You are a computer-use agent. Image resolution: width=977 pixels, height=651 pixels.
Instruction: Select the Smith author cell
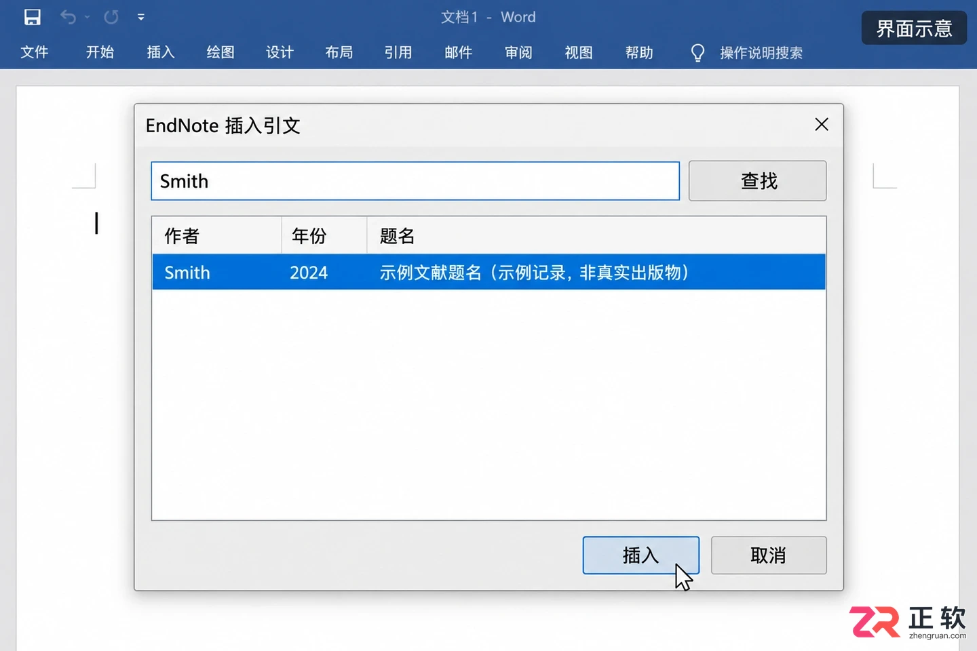187,273
